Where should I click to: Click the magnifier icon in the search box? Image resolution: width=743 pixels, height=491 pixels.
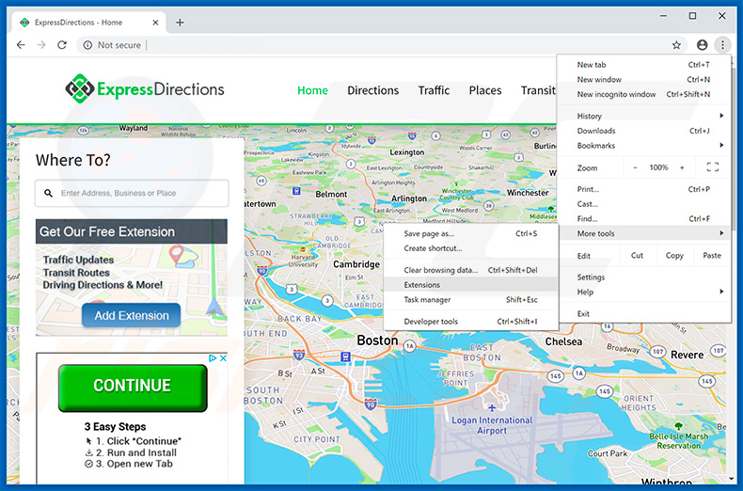(x=48, y=193)
